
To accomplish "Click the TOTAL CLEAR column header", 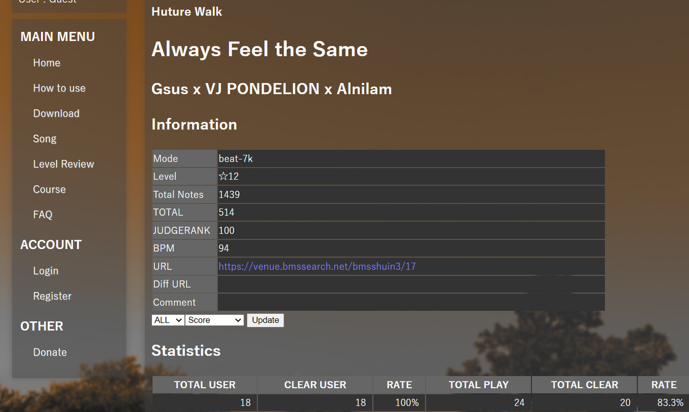I will click(584, 385).
